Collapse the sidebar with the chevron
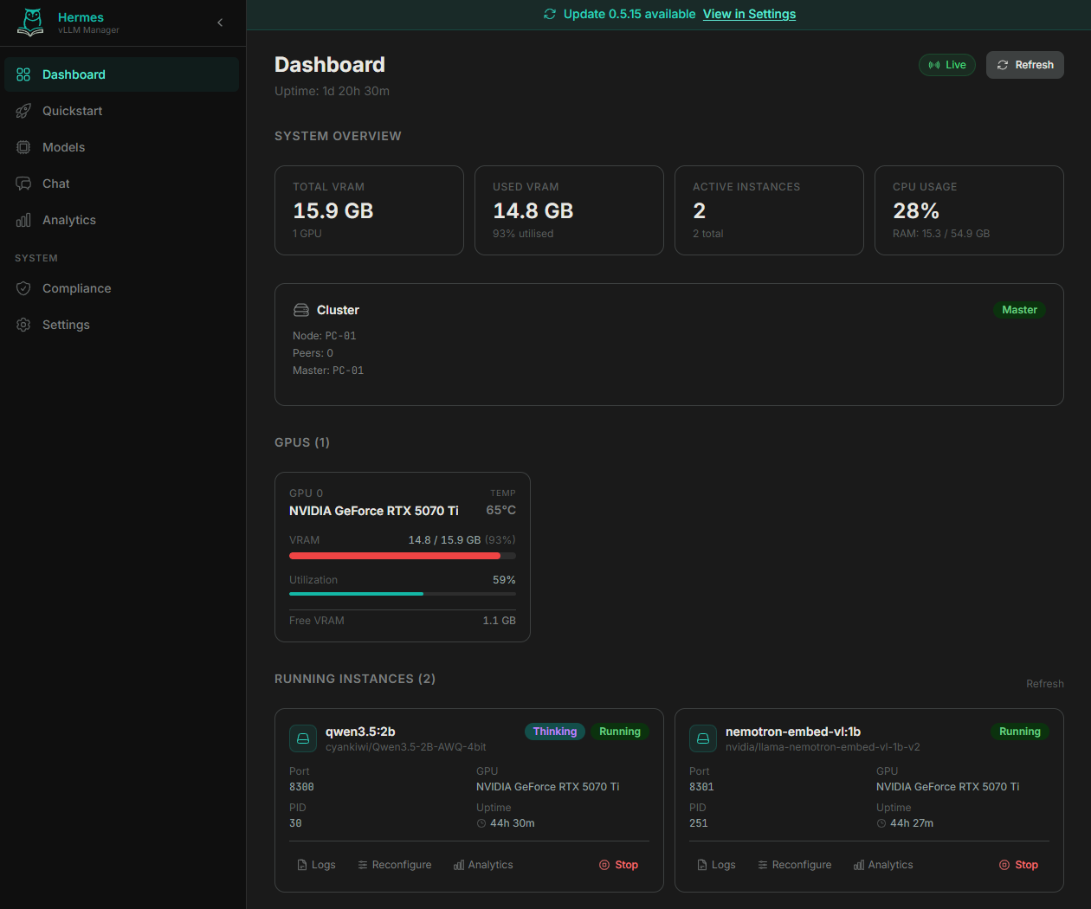The height and width of the screenshot is (909, 1091). click(x=220, y=23)
